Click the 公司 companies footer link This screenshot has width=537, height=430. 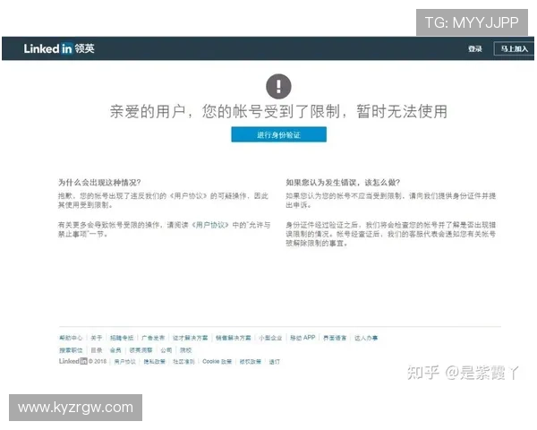pos(166,350)
